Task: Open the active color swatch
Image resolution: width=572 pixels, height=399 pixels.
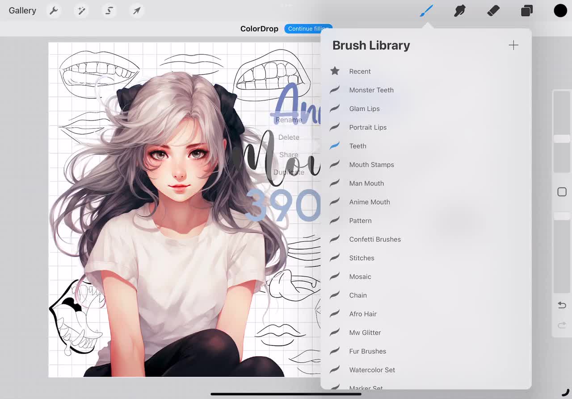Action: click(560, 10)
